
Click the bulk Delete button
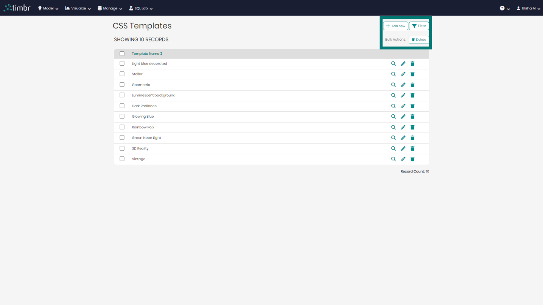419,39
